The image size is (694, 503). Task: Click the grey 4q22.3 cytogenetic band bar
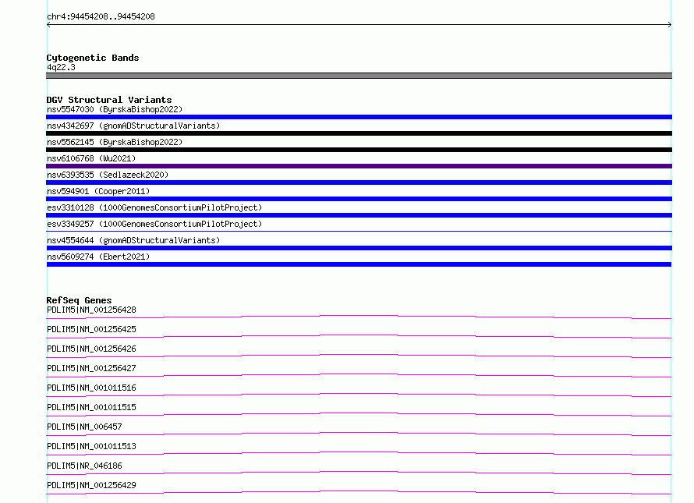point(359,76)
